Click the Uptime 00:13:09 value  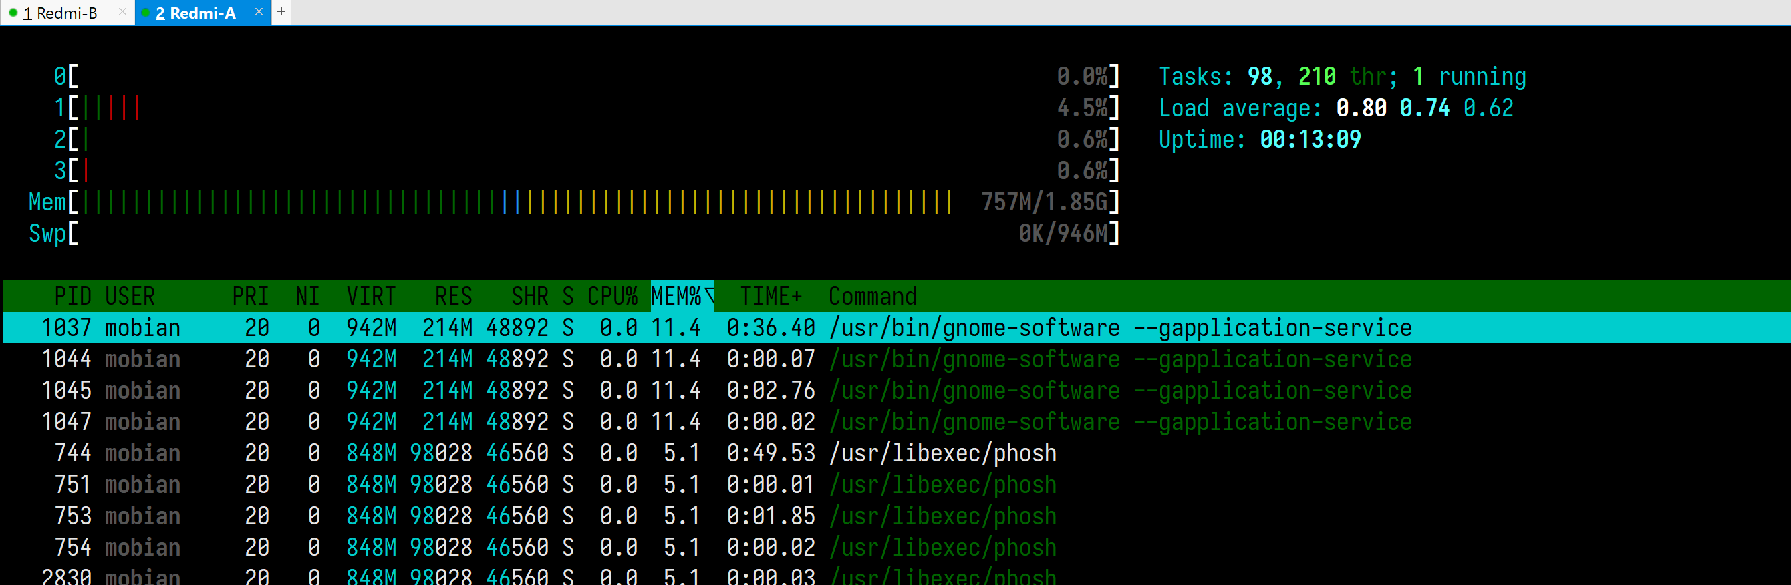1310,139
